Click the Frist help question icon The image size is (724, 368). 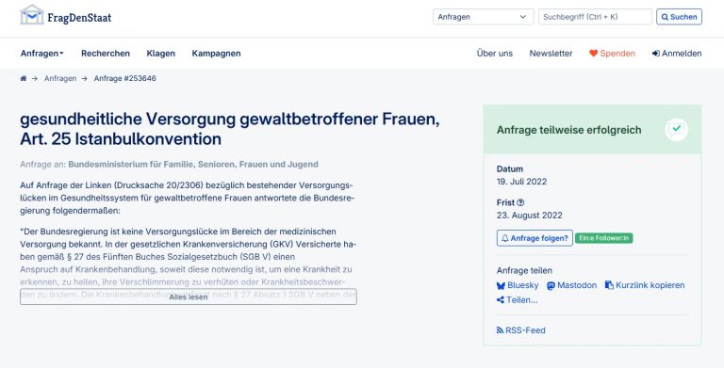(x=520, y=202)
